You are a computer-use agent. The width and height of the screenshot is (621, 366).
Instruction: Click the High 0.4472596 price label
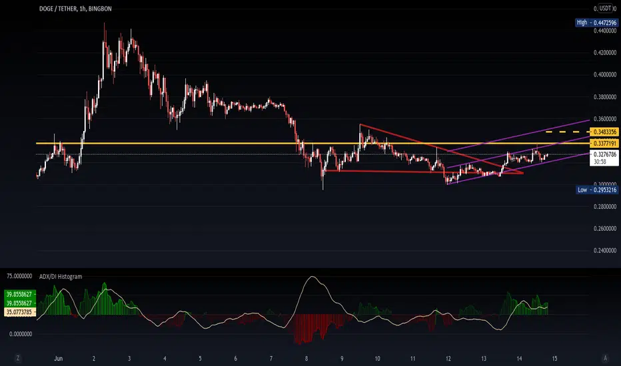pyautogui.click(x=597, y=23)
